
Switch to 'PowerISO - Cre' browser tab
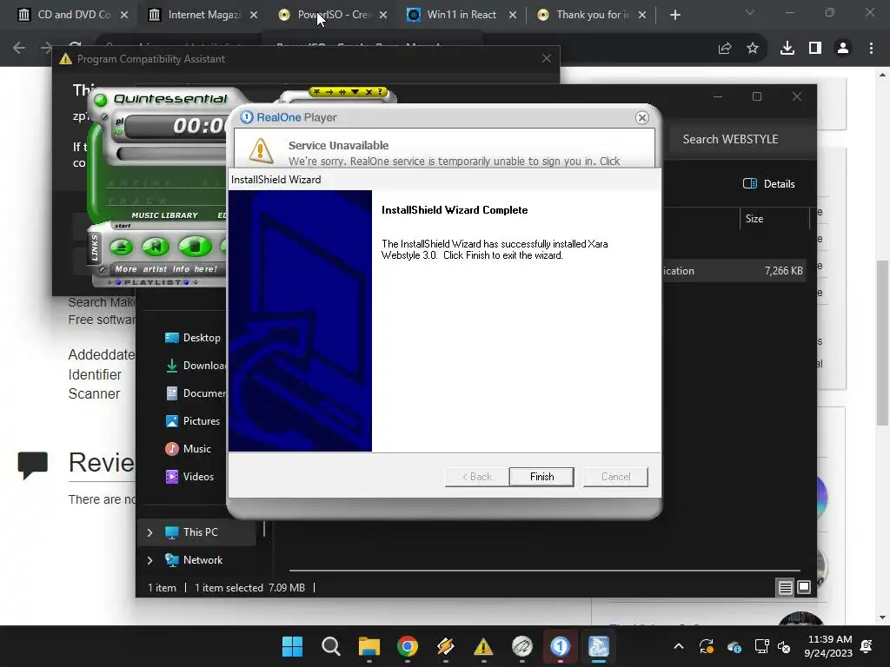click(x=332, y=15)
